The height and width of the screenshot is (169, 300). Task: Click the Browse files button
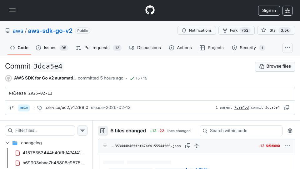pyautogui.click(x=275, y=66)
